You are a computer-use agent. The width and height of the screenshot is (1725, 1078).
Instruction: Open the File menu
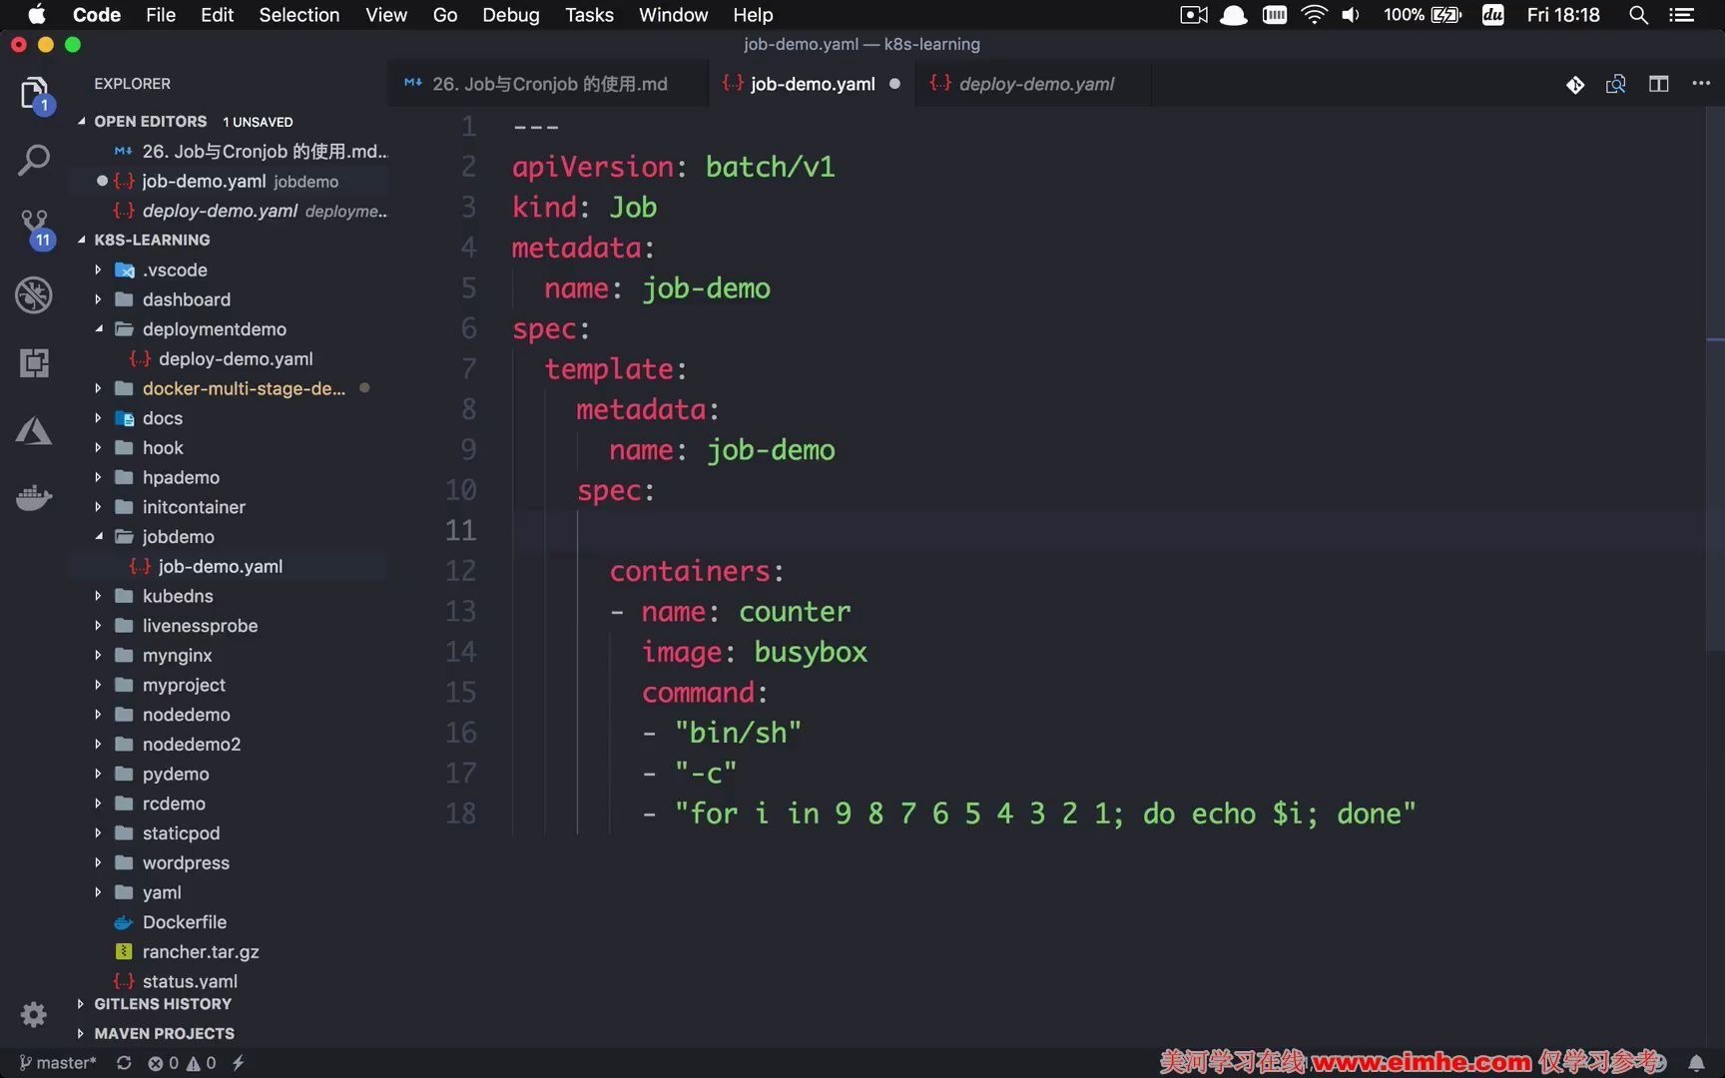(161, 15)
